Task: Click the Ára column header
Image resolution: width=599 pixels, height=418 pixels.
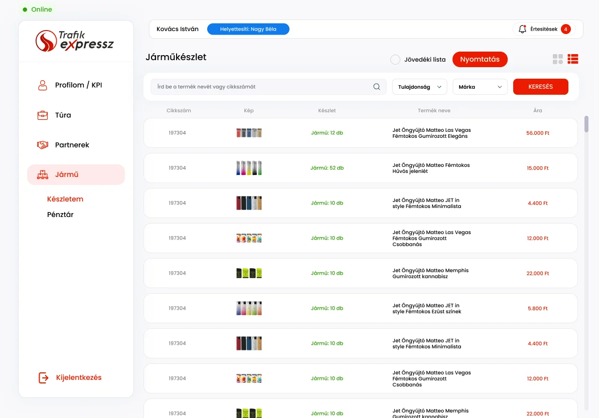Action: point(537,110)
